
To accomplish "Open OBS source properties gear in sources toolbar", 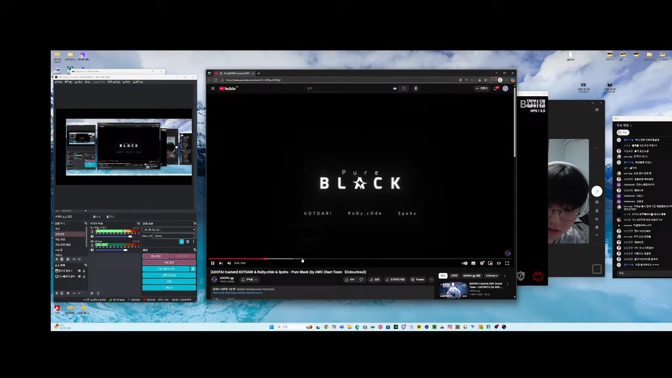I will click(x=68, y=293).
